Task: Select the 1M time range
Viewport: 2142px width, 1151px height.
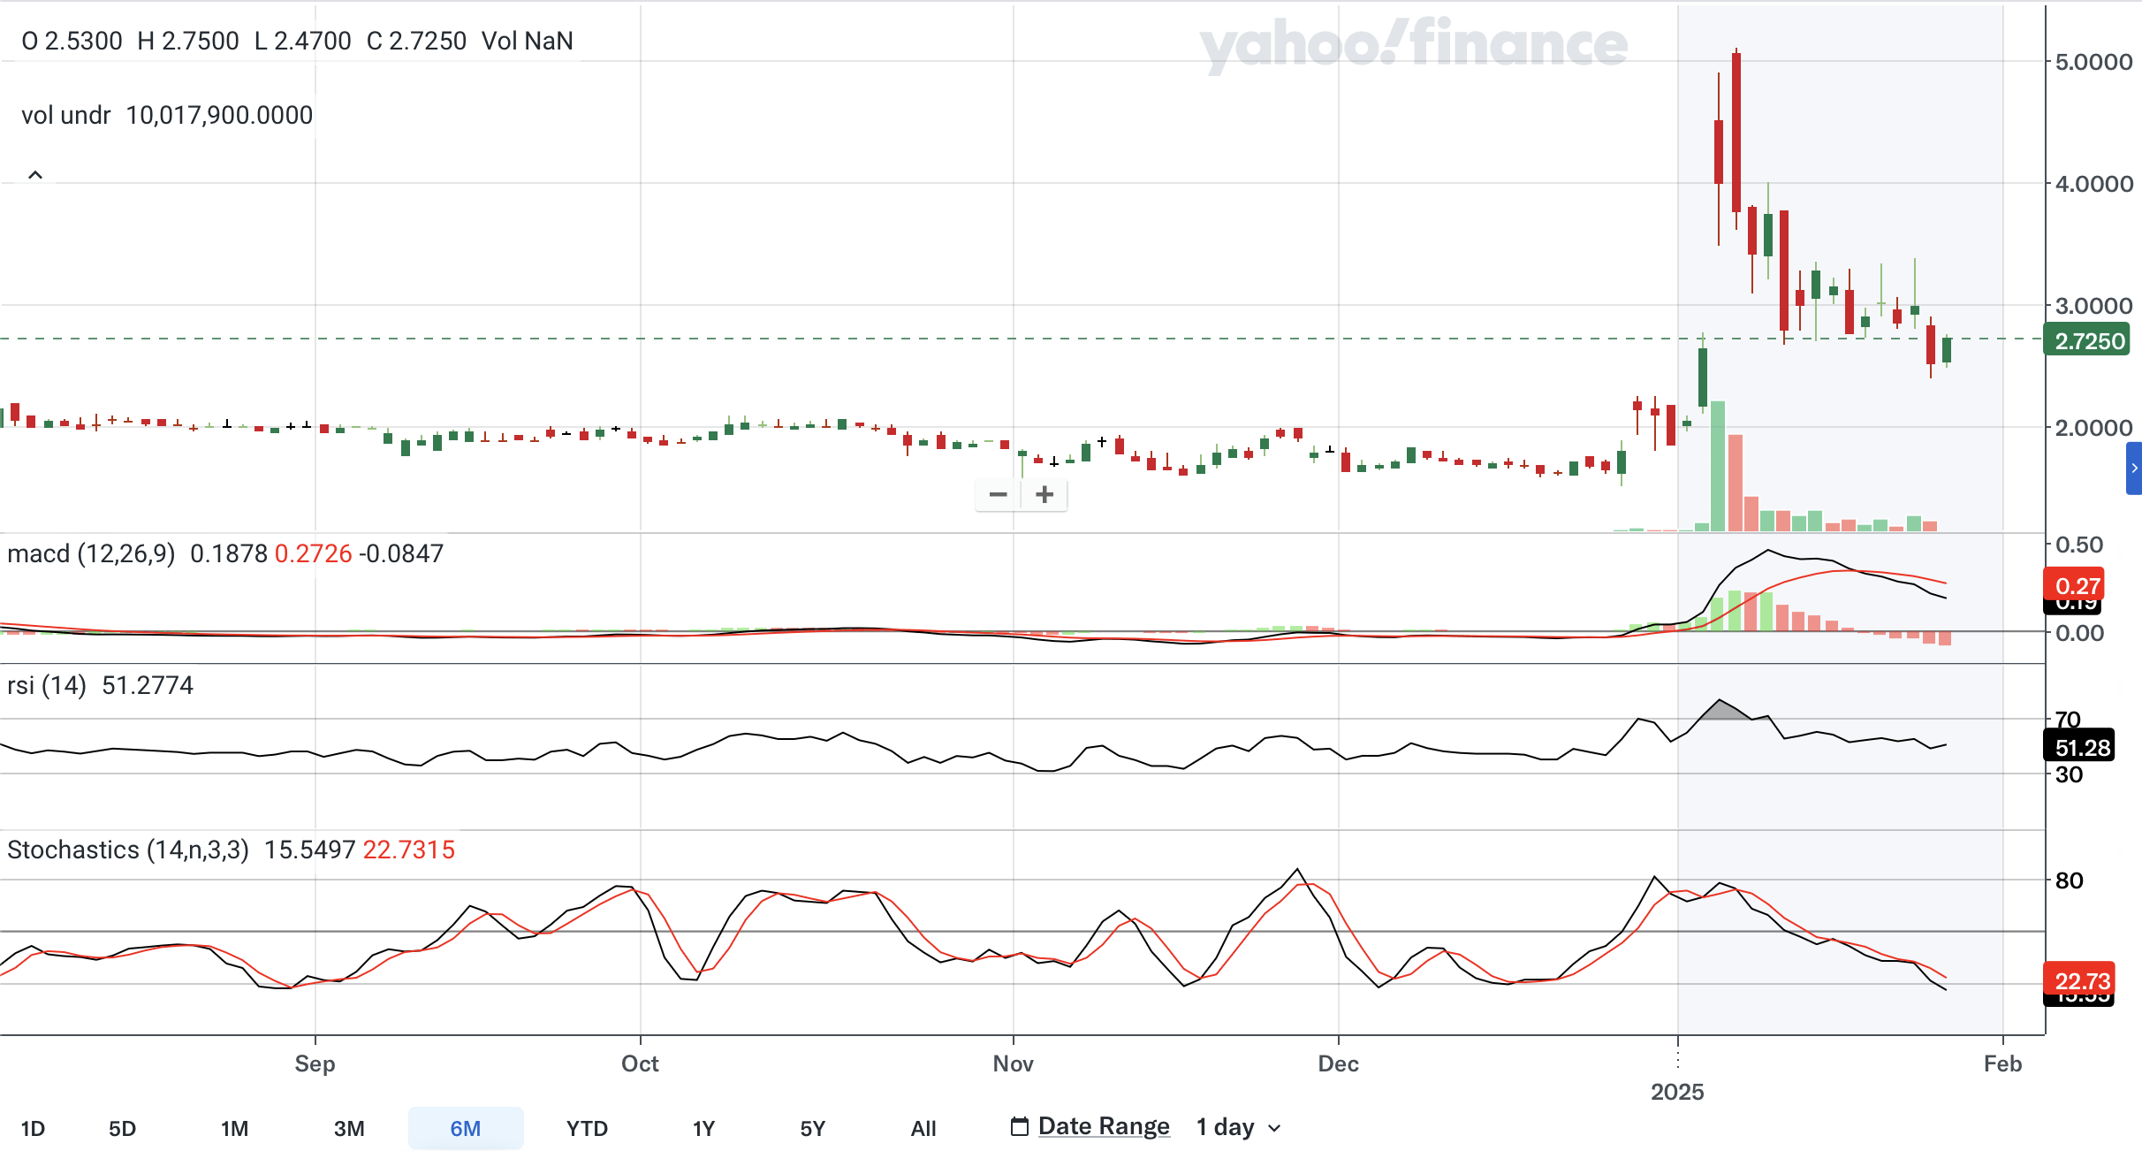Action: 234,1129
